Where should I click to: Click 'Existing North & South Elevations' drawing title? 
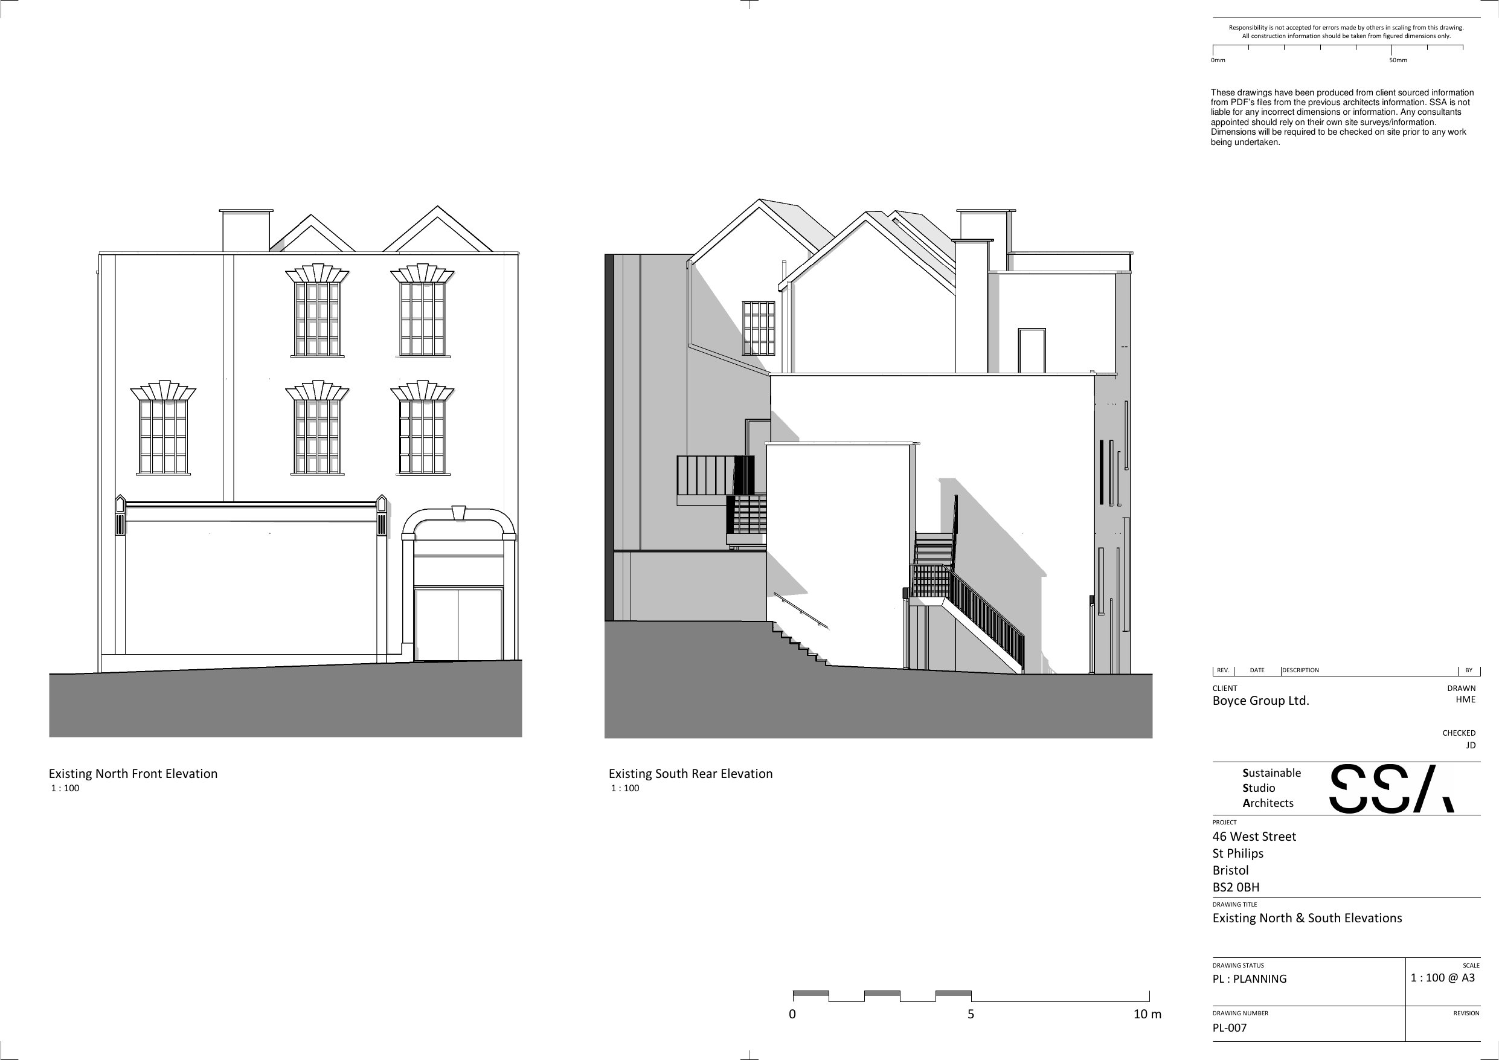point(1306,917)
